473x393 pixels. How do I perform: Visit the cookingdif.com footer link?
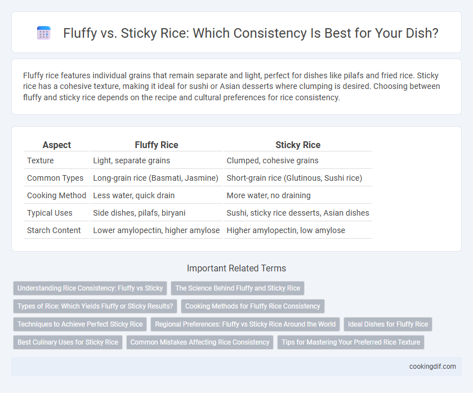coord(432,367)
